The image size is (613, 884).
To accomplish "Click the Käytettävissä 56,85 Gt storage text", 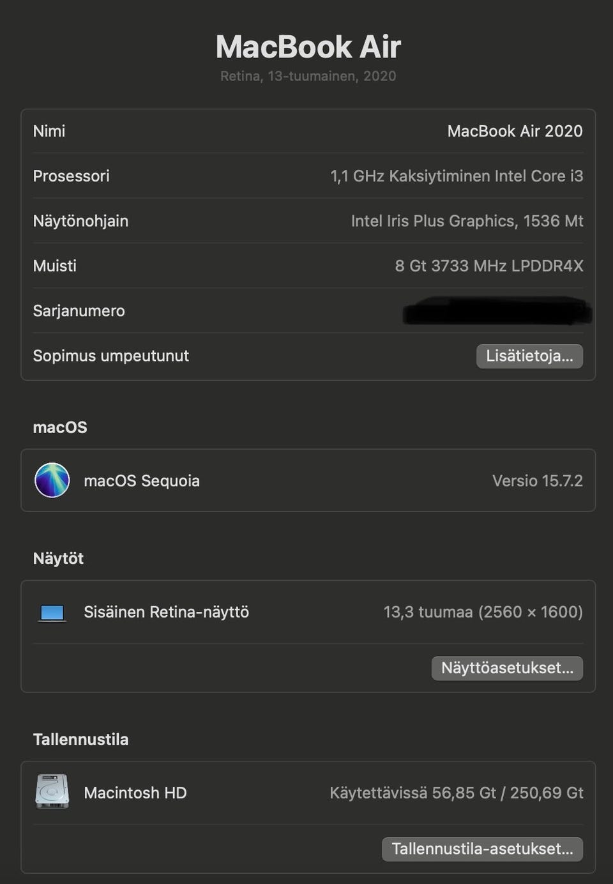I will [x=456, y=793].
